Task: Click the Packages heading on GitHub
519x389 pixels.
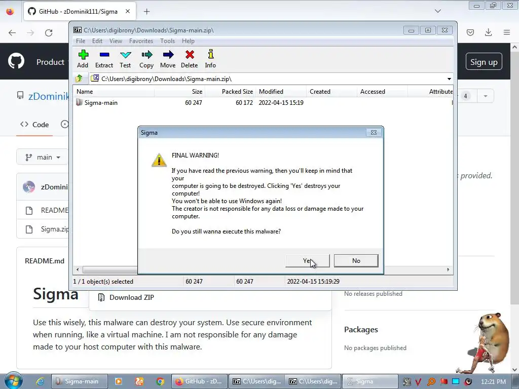Action: click(x=361, y=329)
